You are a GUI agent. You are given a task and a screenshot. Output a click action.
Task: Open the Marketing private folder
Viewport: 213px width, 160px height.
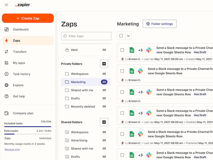pos(78,82)
